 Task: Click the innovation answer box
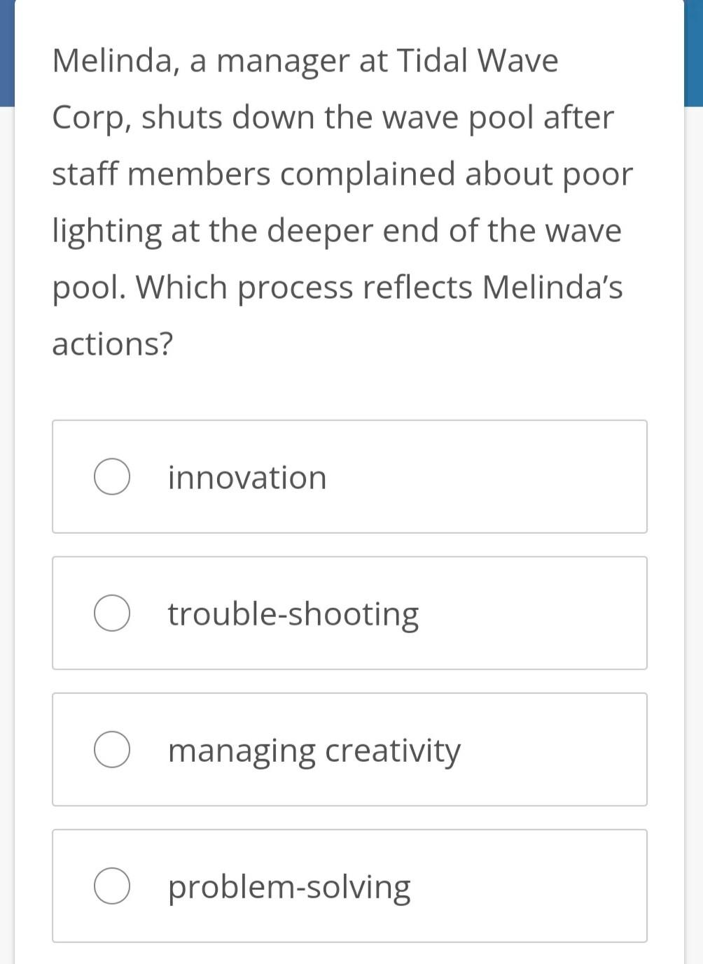click(350, 476)
